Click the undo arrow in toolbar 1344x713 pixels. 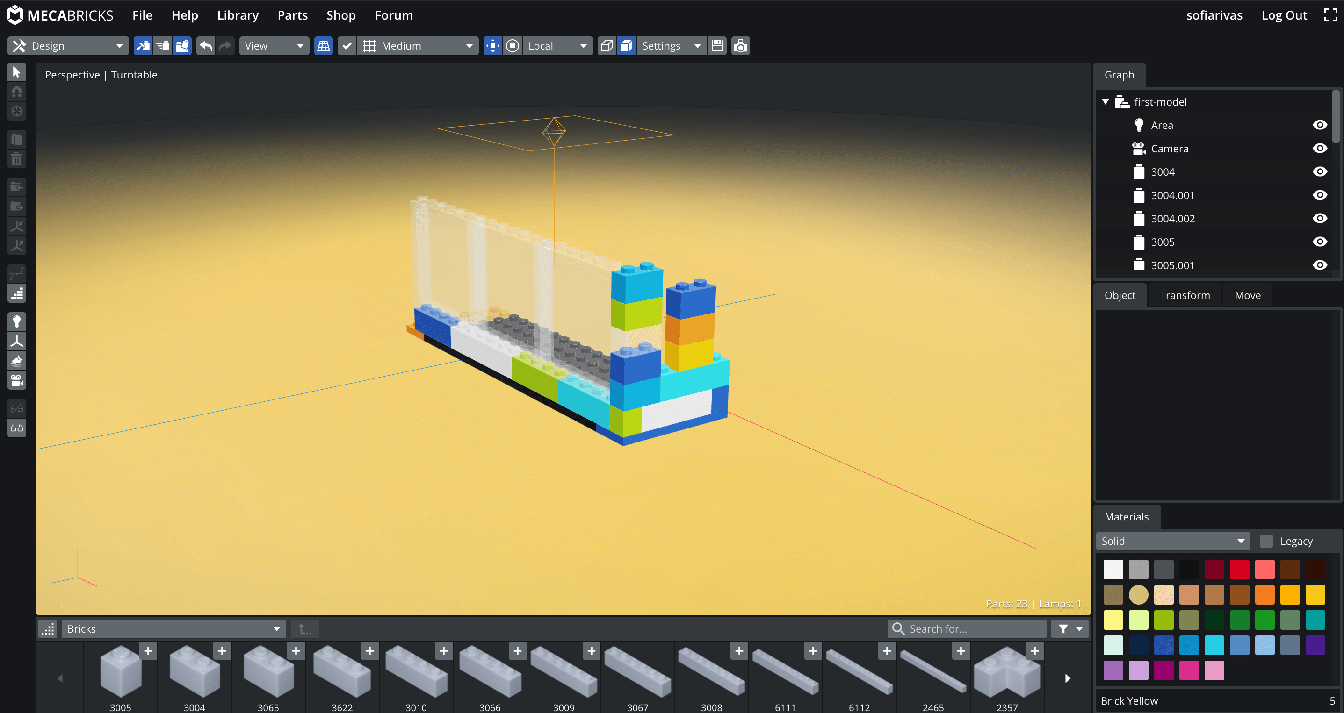(206, 46)
